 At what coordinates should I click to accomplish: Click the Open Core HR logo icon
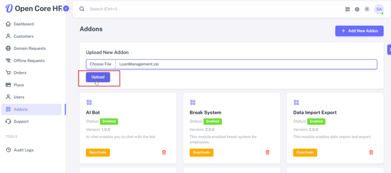point(9,8)
